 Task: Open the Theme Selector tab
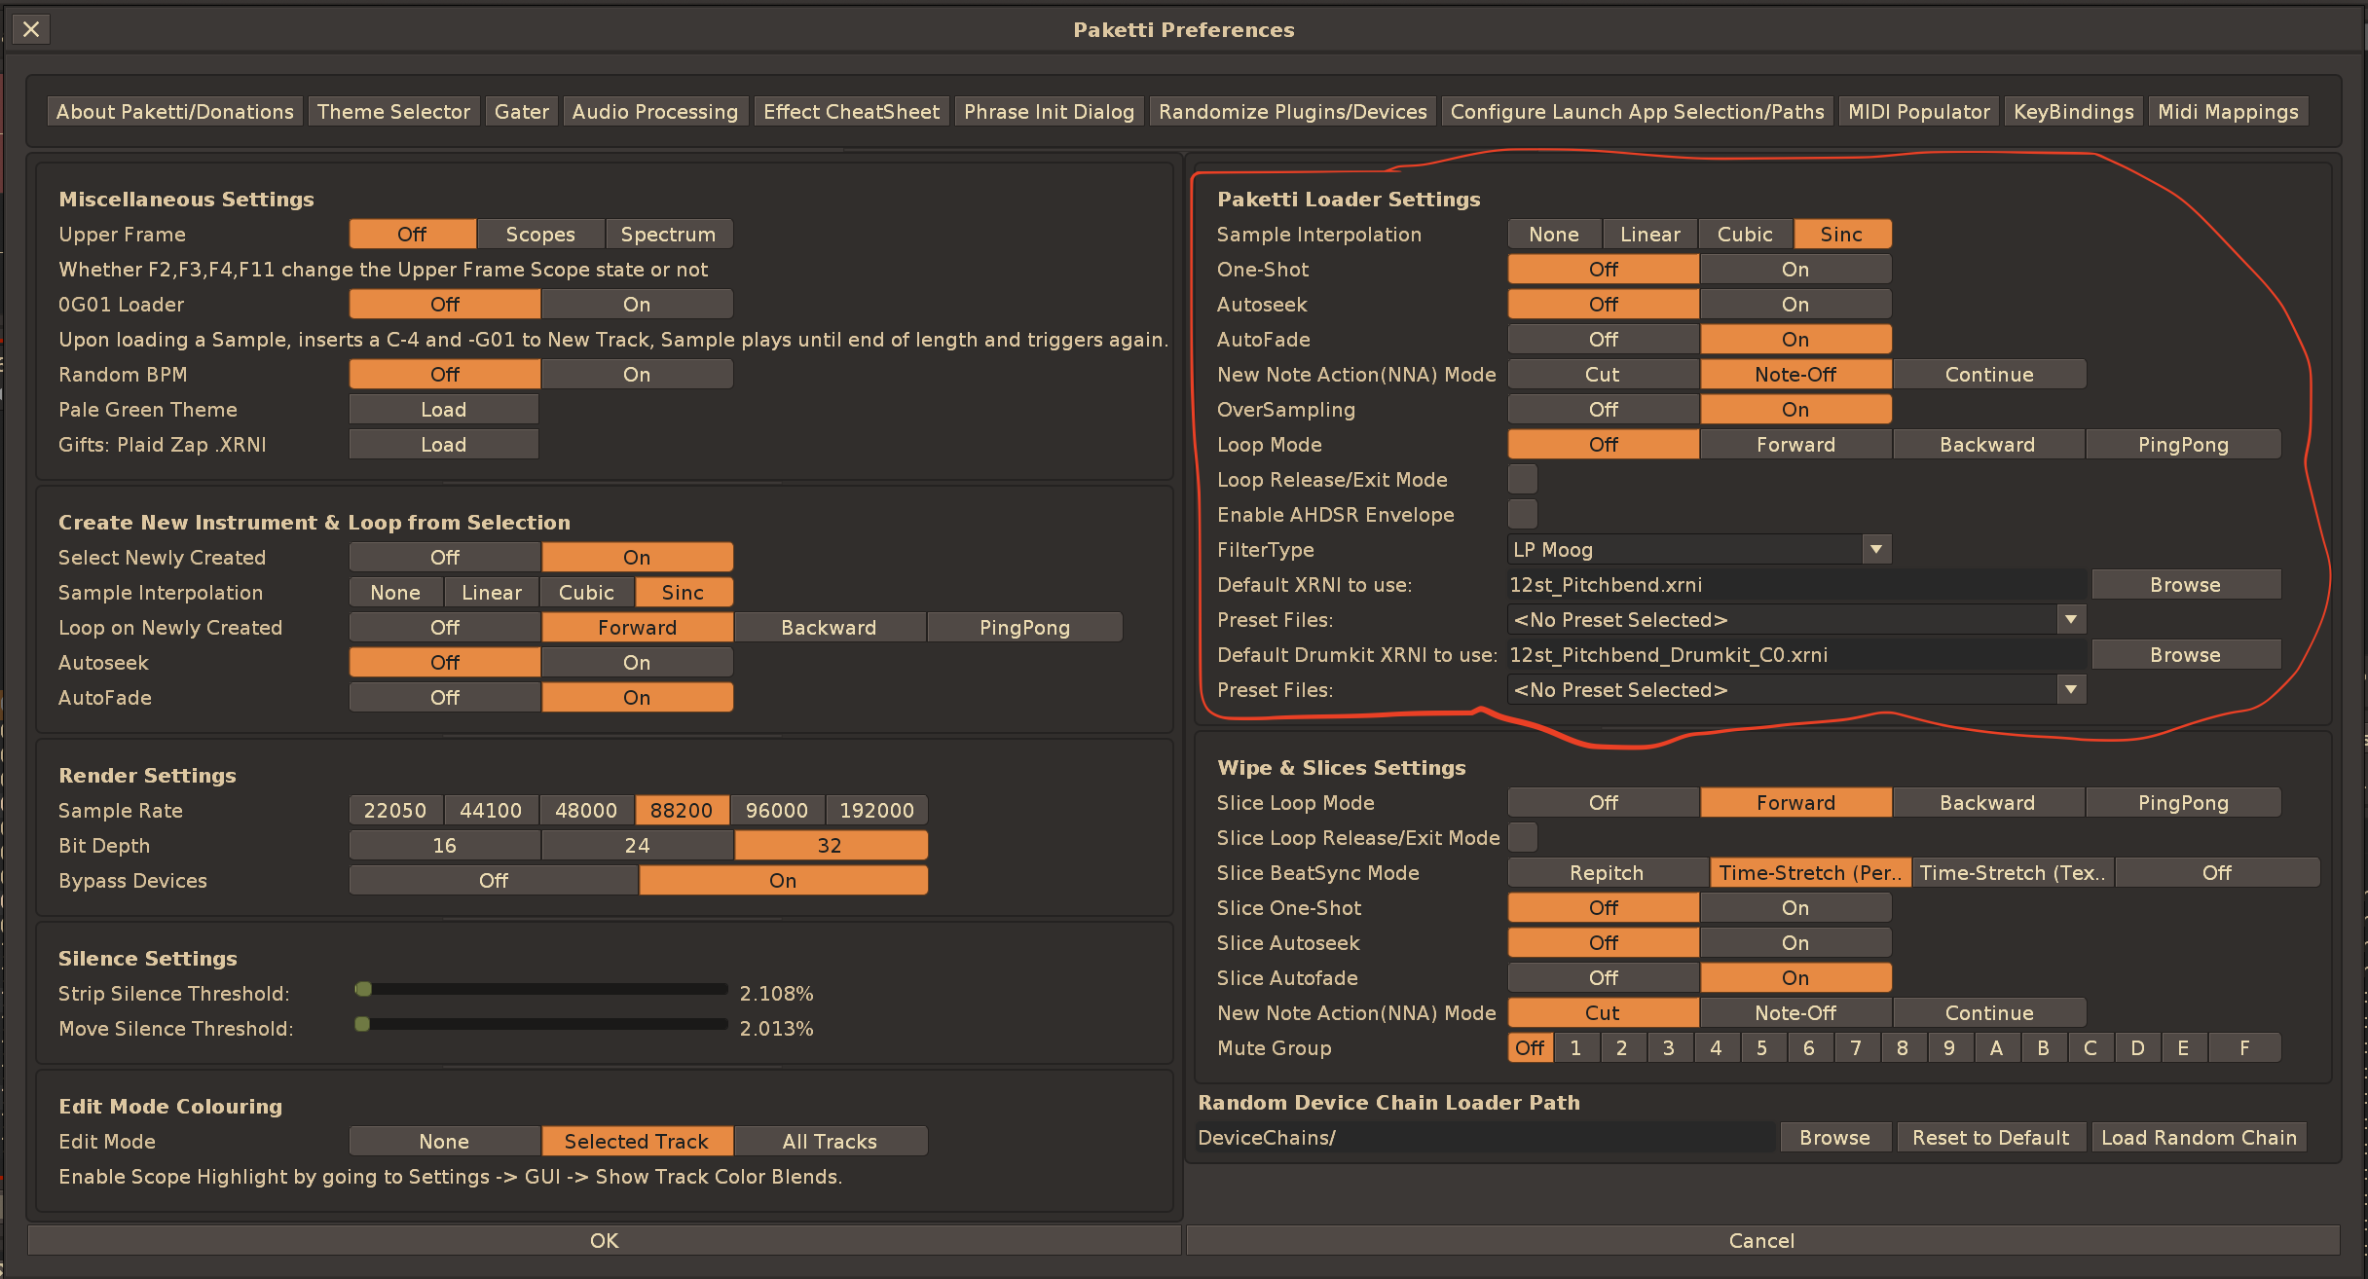[393, 112]
